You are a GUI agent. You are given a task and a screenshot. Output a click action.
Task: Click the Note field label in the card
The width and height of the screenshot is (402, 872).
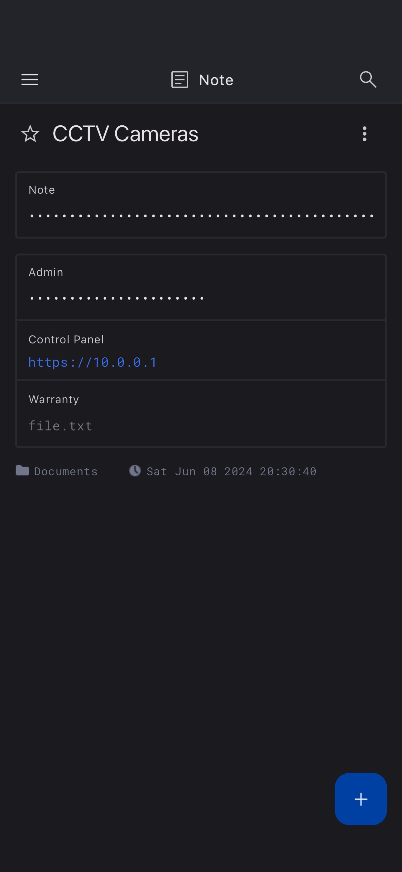[x=42, y=190]
